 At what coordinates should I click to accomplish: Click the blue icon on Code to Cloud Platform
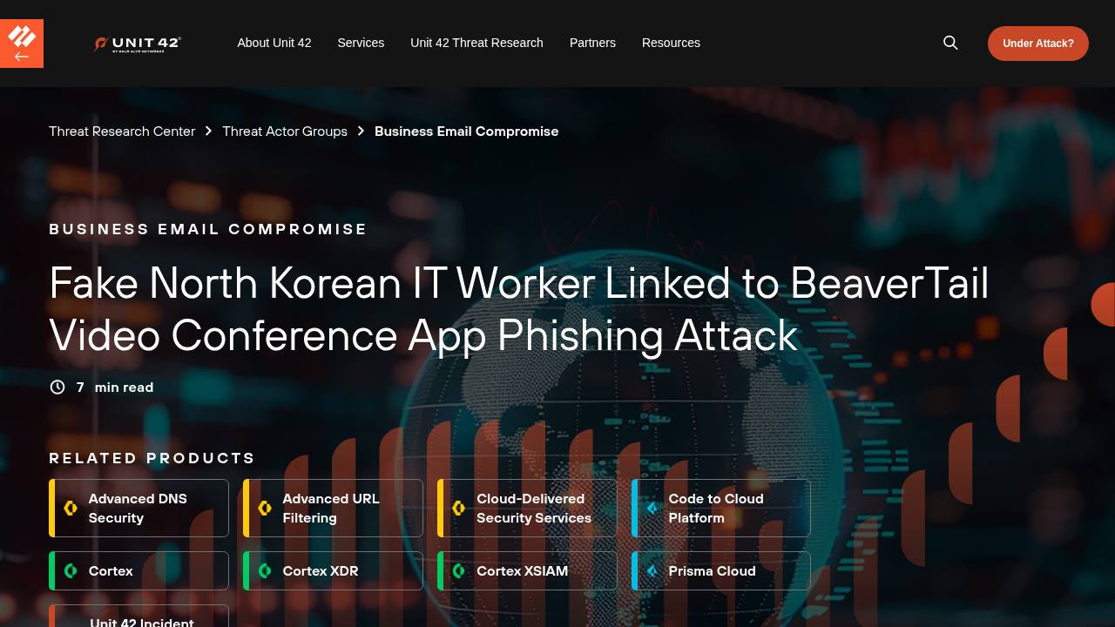click(x=652, y=508)
